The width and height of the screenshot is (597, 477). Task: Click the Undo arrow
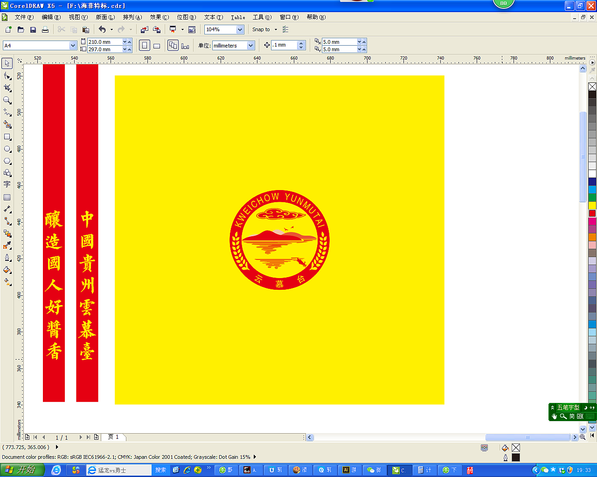(102, 29)
